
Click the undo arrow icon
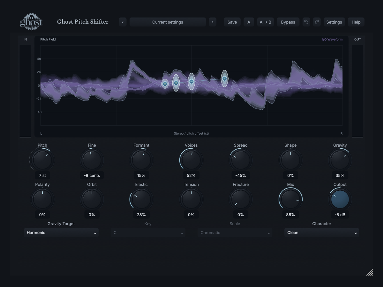(306, 22)
